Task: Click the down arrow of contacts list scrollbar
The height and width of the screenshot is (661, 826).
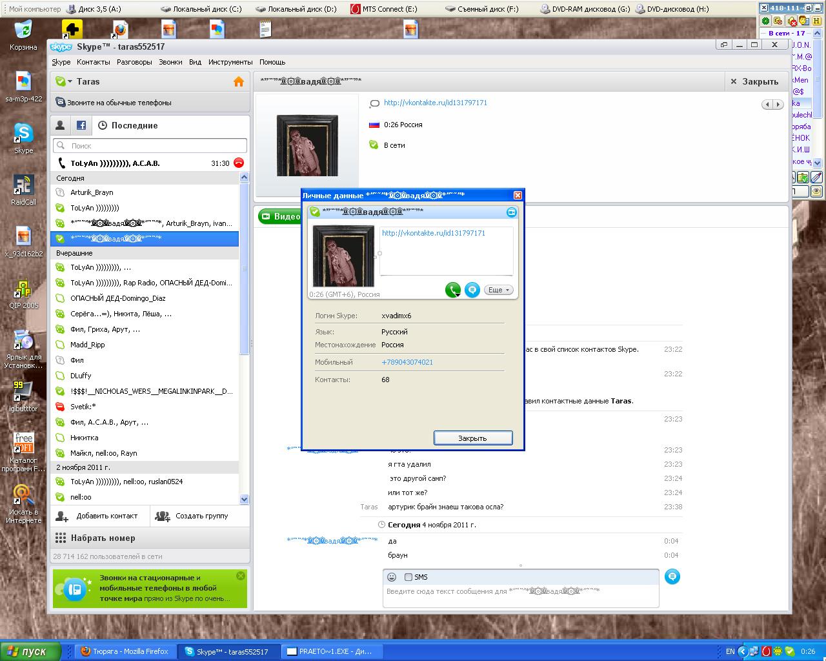Action: coord(244,499)
